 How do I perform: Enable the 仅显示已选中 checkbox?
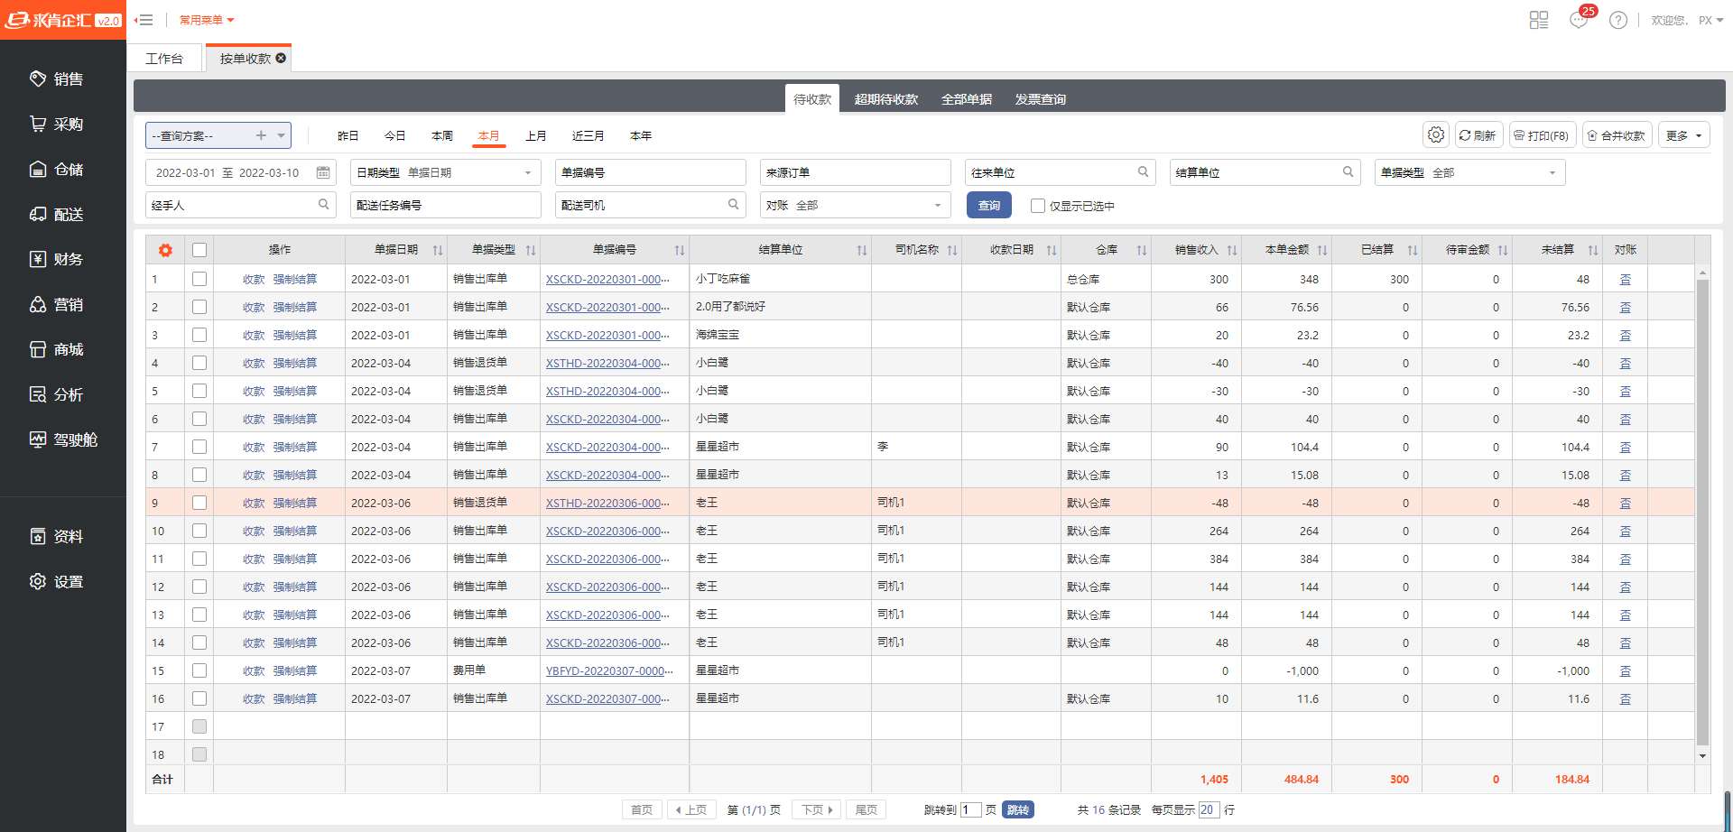click(1038, 206)
